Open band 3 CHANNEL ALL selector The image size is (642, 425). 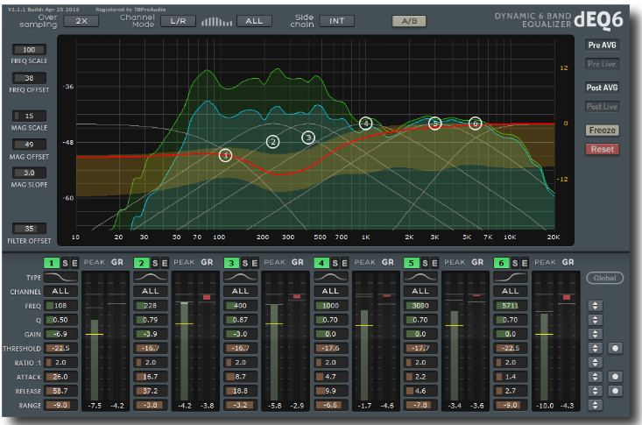(x=240, y=292)
